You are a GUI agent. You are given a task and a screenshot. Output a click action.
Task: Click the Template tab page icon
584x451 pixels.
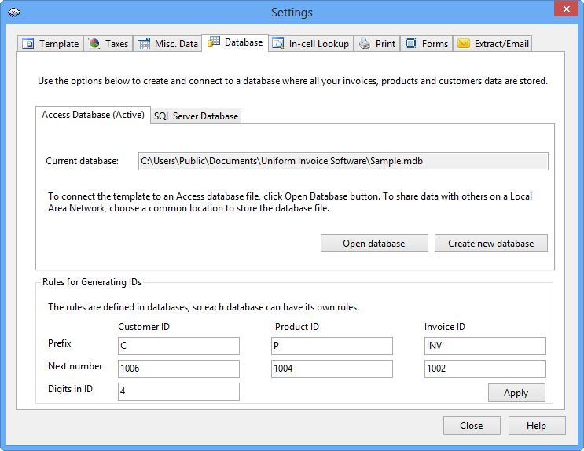click(28, 43)
